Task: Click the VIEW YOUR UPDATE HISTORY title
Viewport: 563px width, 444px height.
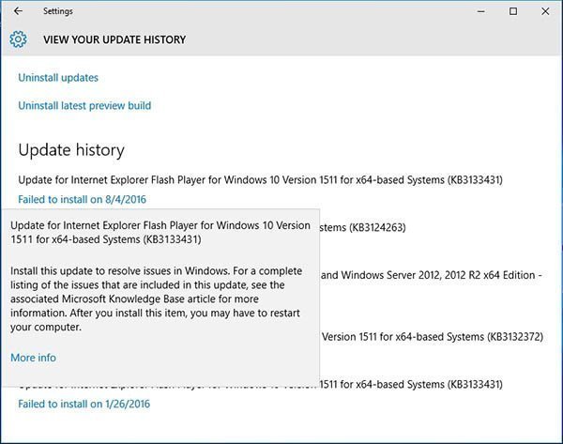Action: coord(114,39)
